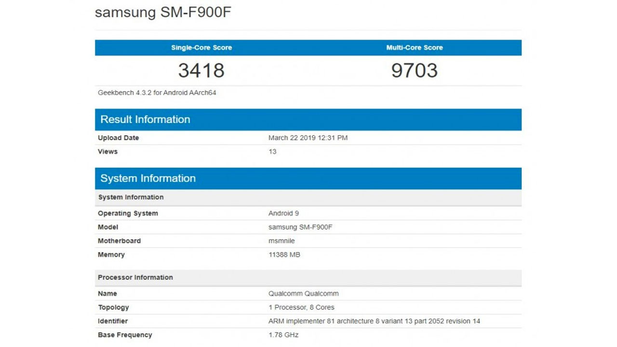
Task: Click the gray System Information subheader row
Action: click(308, 197)
